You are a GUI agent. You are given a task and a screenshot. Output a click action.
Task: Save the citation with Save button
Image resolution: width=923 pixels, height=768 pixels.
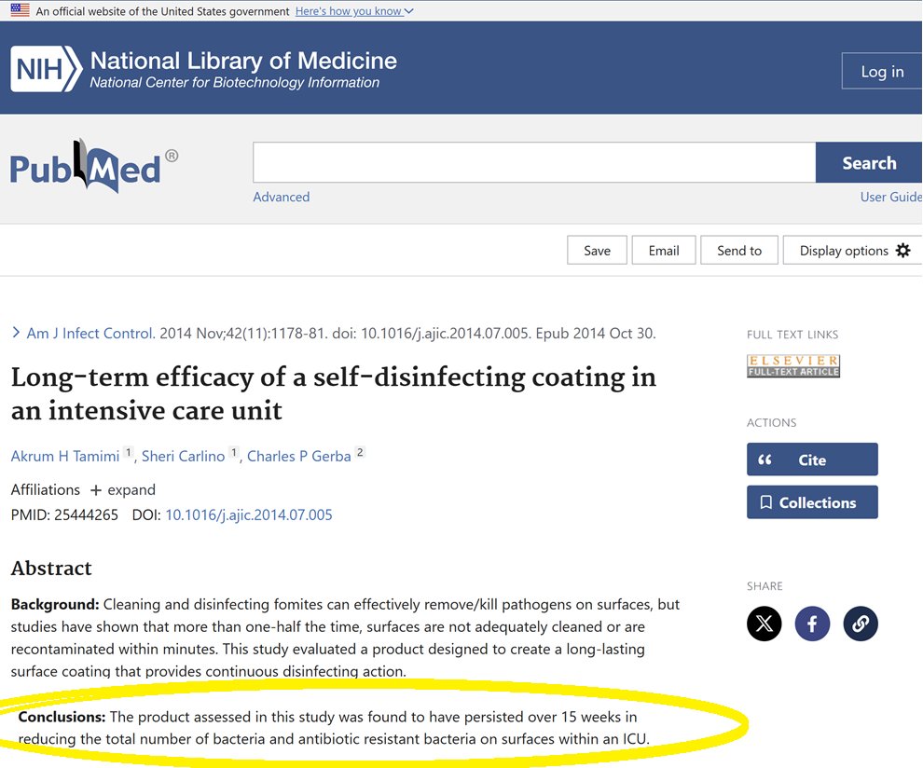(597, 251)
